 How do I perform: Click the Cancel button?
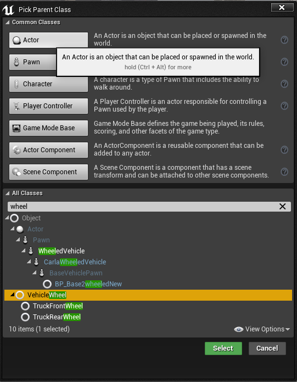[267, 348]
